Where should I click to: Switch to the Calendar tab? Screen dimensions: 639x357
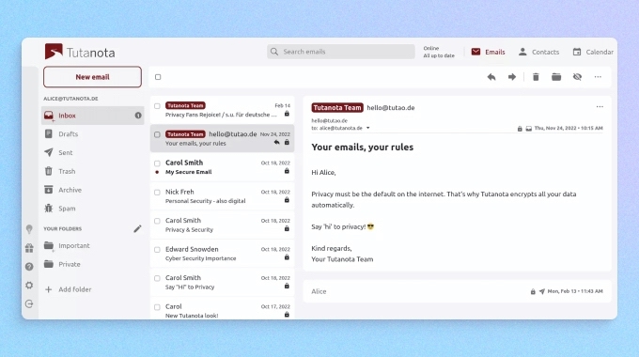coord(593,53)
